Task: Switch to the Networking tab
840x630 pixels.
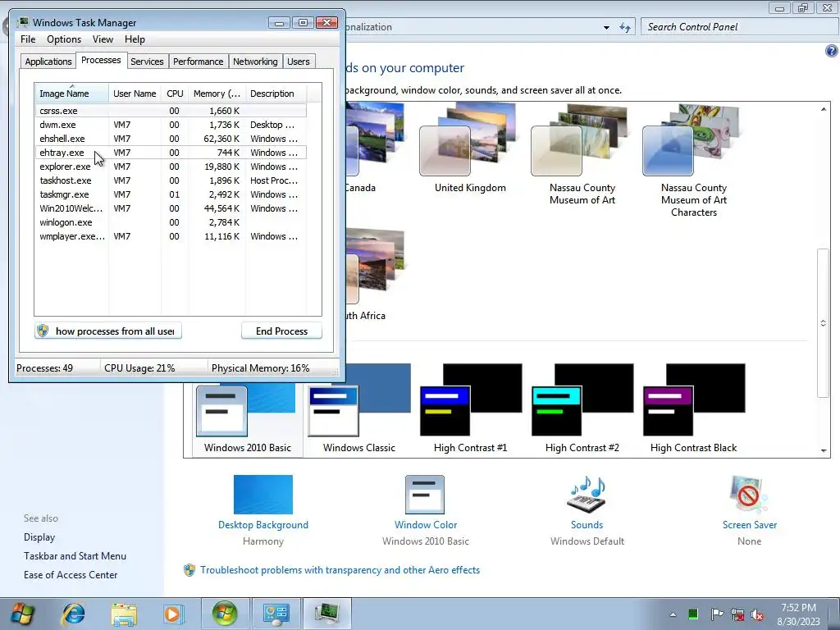Action: click(255, 62)
